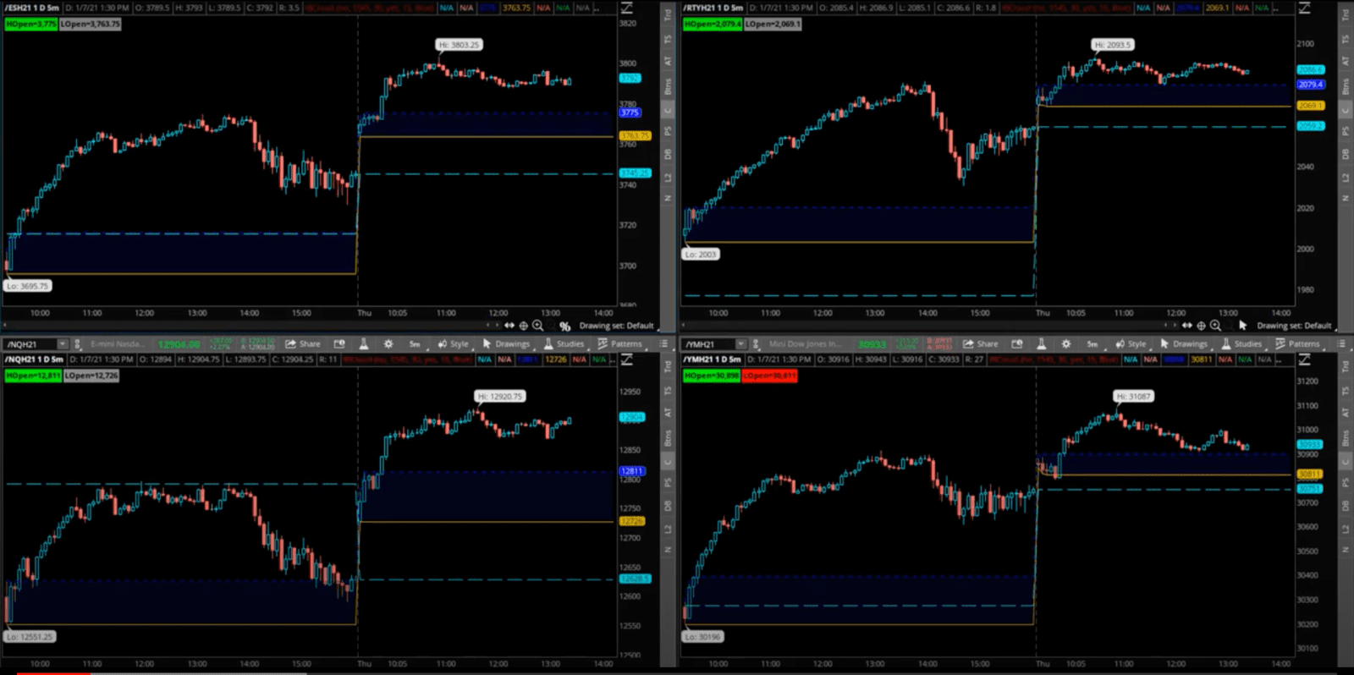Click the flask icon in /NQH21 toolbar
Image resolution: width=1354 pixels, height=675 pixels.
(363, 344)
